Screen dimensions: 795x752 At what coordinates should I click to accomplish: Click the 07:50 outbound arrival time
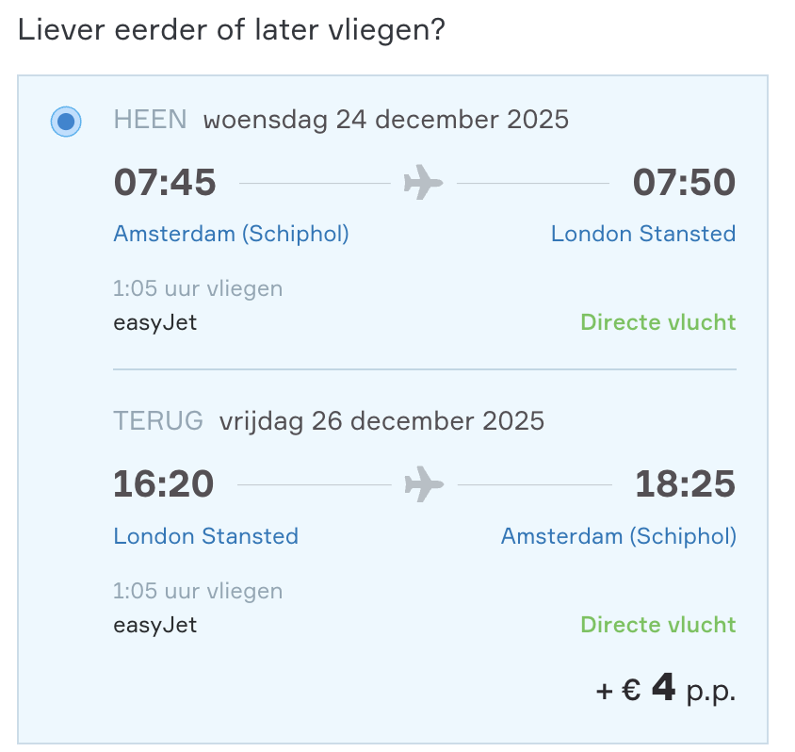pyautogui.click(x=684, y=182)
